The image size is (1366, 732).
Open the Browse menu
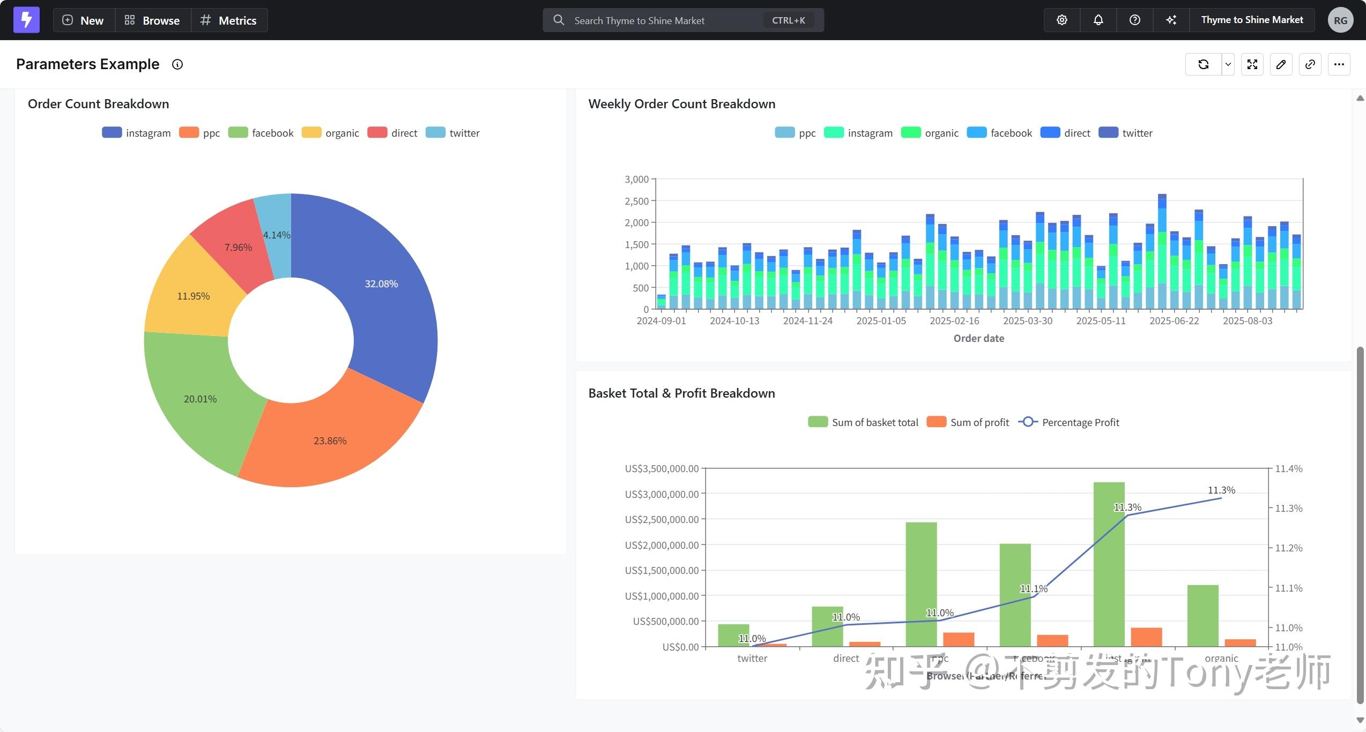(x=152, y=20)
